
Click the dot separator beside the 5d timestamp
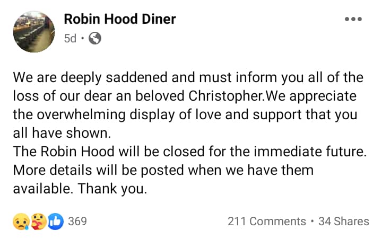pos(82,39)
